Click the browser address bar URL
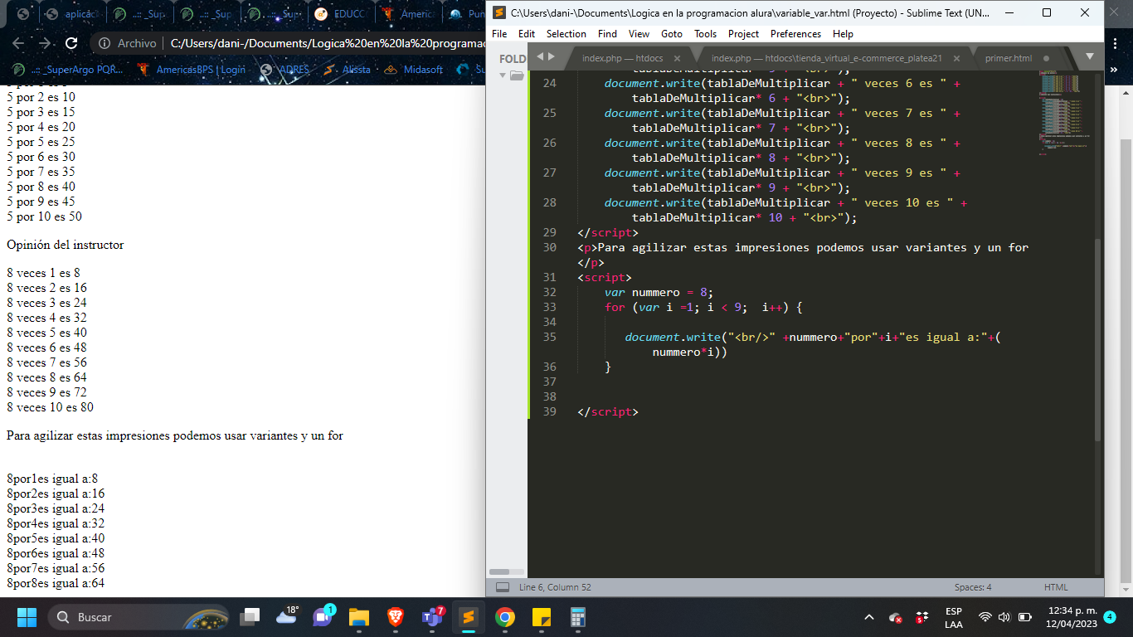 [x=328, y=43]
